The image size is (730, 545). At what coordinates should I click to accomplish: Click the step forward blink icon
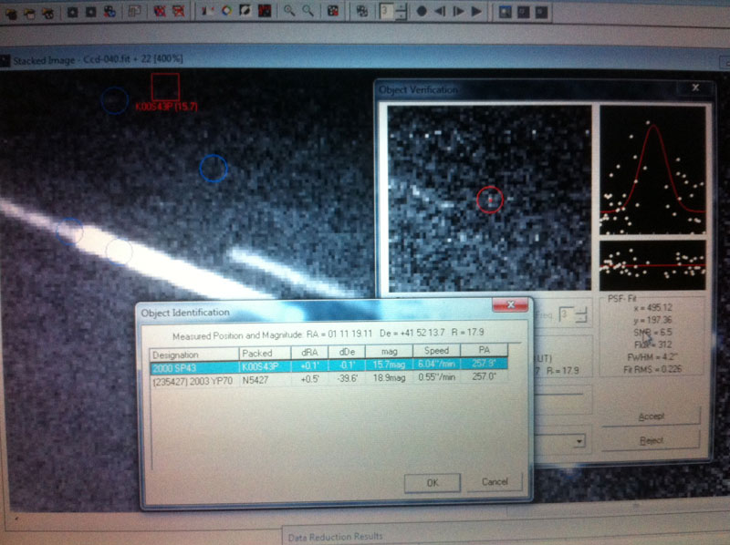click(x=459, y=12)
